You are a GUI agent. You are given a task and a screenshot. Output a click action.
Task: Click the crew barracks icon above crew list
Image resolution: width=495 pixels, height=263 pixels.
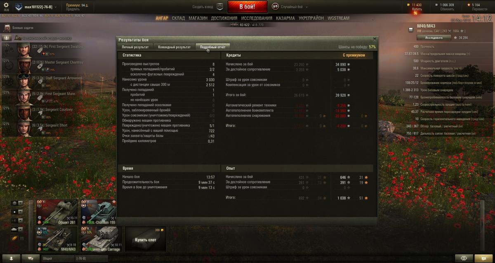[x=7, y=38]
